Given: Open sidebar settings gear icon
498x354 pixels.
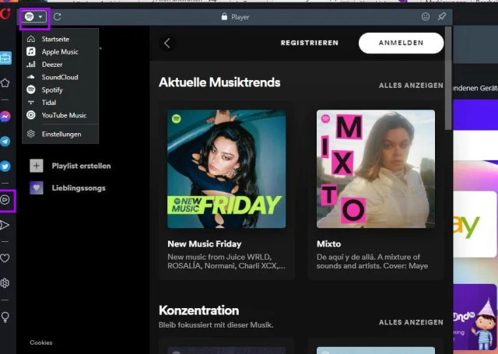Looking at the screenshot, I should [x=5, y=283].
